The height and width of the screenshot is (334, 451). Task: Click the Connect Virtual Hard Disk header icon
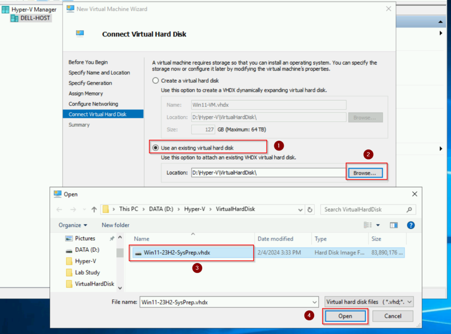[x=80, y=33]
